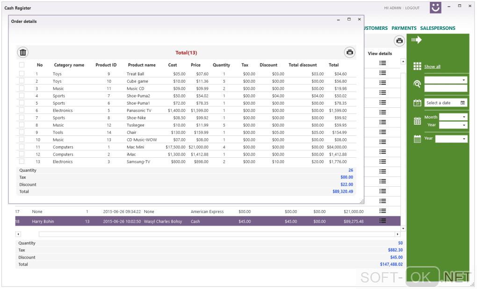Click the year calendar filter icon
477x289 pixels.
417,139
